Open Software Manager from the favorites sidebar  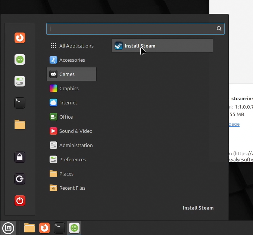pyautogui.click(x=20, y=59)
